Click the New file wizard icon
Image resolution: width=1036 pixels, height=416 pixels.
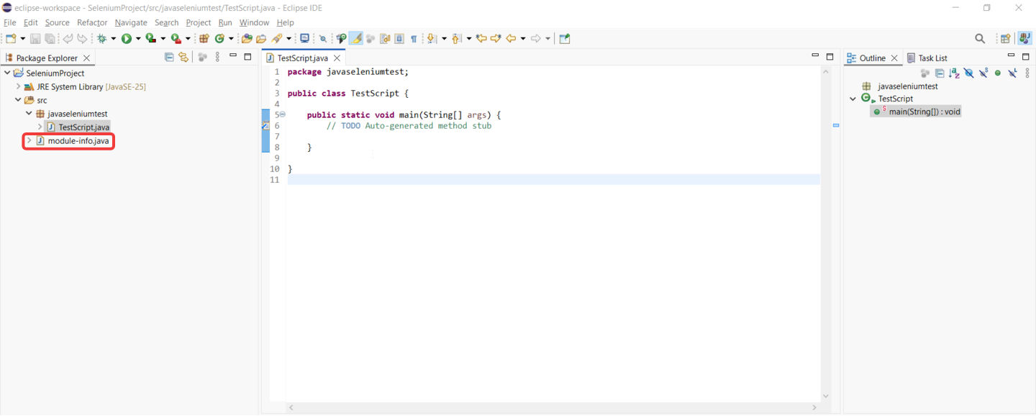[x=11, y=39]
